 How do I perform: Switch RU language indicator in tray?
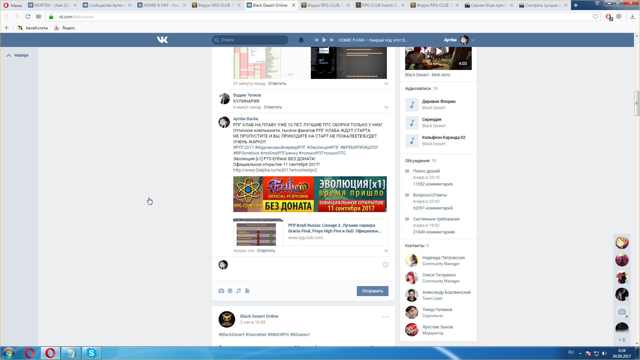(571, 352)
